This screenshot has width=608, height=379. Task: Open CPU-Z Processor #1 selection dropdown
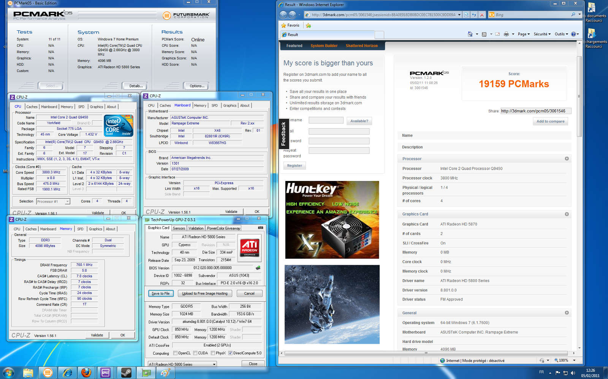point(53,201)
